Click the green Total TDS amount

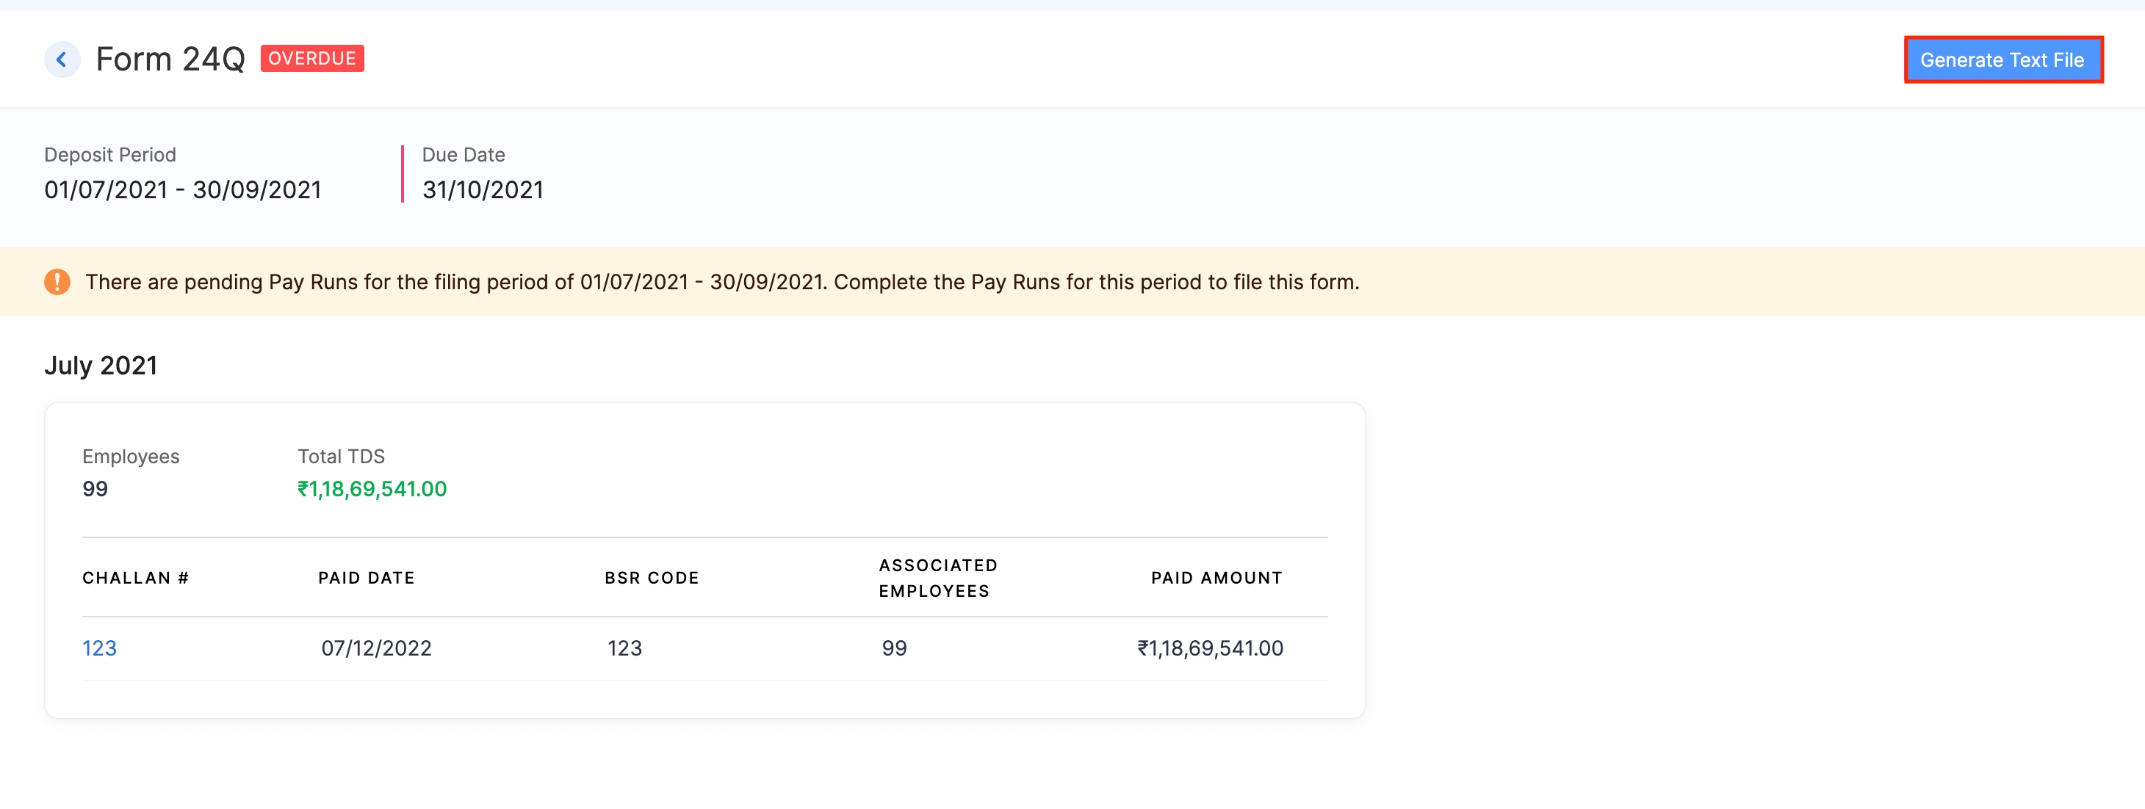(x=372, y=490)
